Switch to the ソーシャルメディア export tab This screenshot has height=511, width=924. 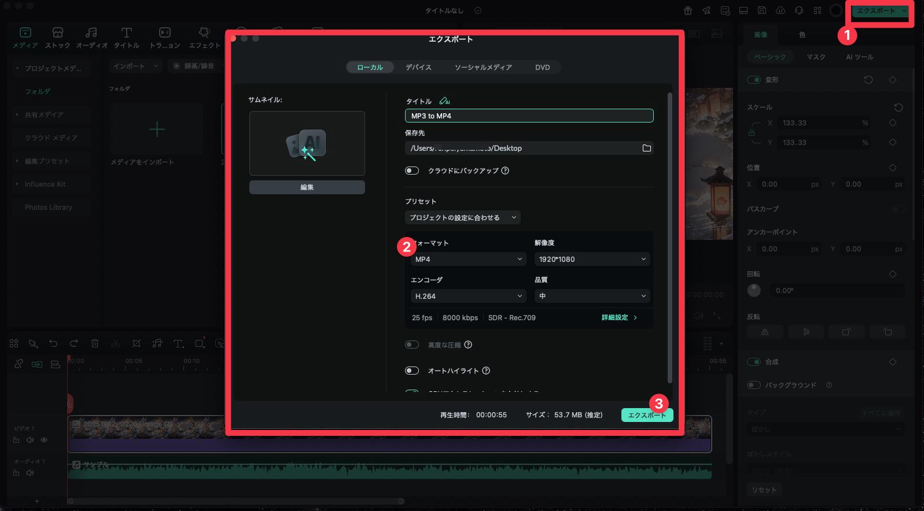(483, 68)
